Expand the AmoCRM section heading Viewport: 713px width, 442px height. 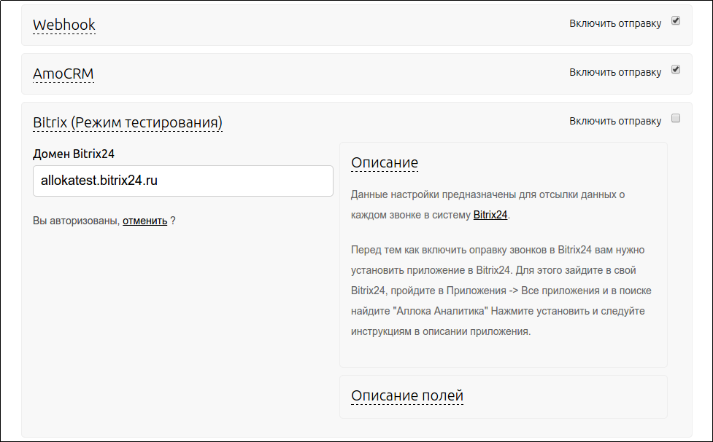(63, 74)
